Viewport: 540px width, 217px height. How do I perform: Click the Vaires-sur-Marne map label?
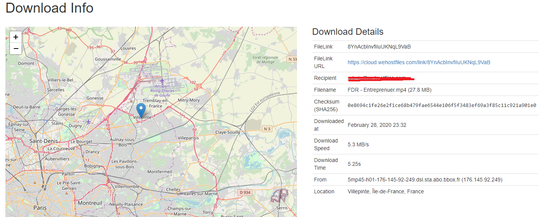tap(201, 194)
